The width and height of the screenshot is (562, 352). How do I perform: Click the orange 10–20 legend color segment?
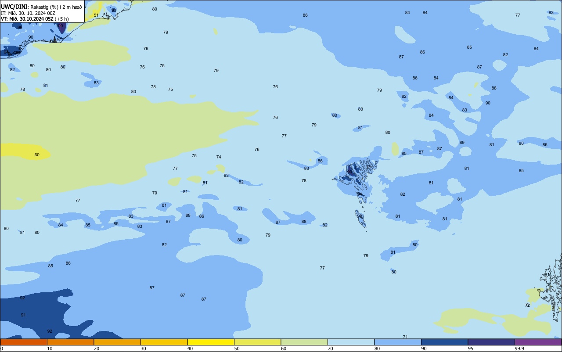tap(70, 342)
